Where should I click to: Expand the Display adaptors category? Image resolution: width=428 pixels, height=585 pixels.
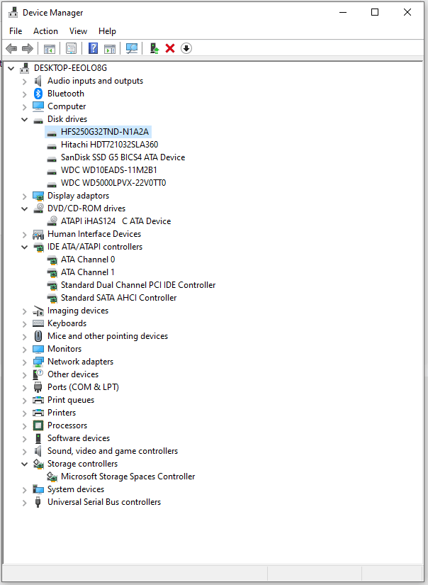[x=25, y=196]
